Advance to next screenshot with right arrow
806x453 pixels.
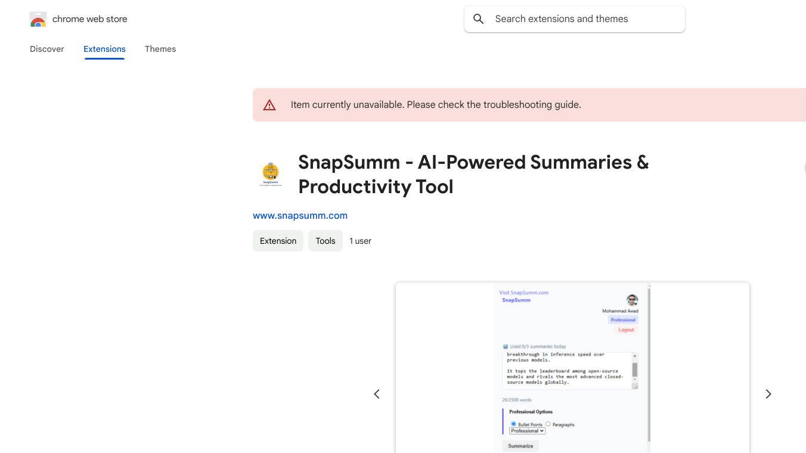coord(768,394)
